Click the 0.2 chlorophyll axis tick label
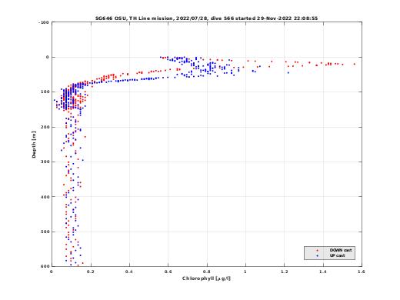The height and width of the screenshot is (300, 400). click(91, 272)
